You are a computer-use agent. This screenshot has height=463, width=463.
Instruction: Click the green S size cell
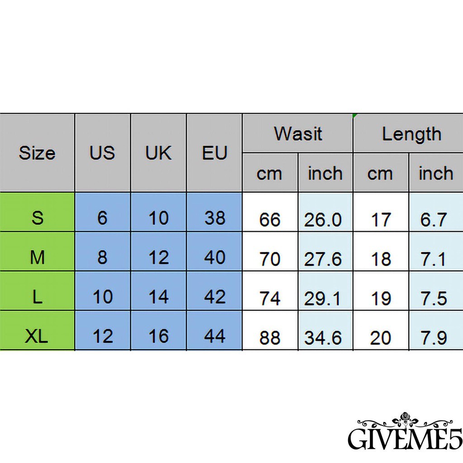click(37, 218)
